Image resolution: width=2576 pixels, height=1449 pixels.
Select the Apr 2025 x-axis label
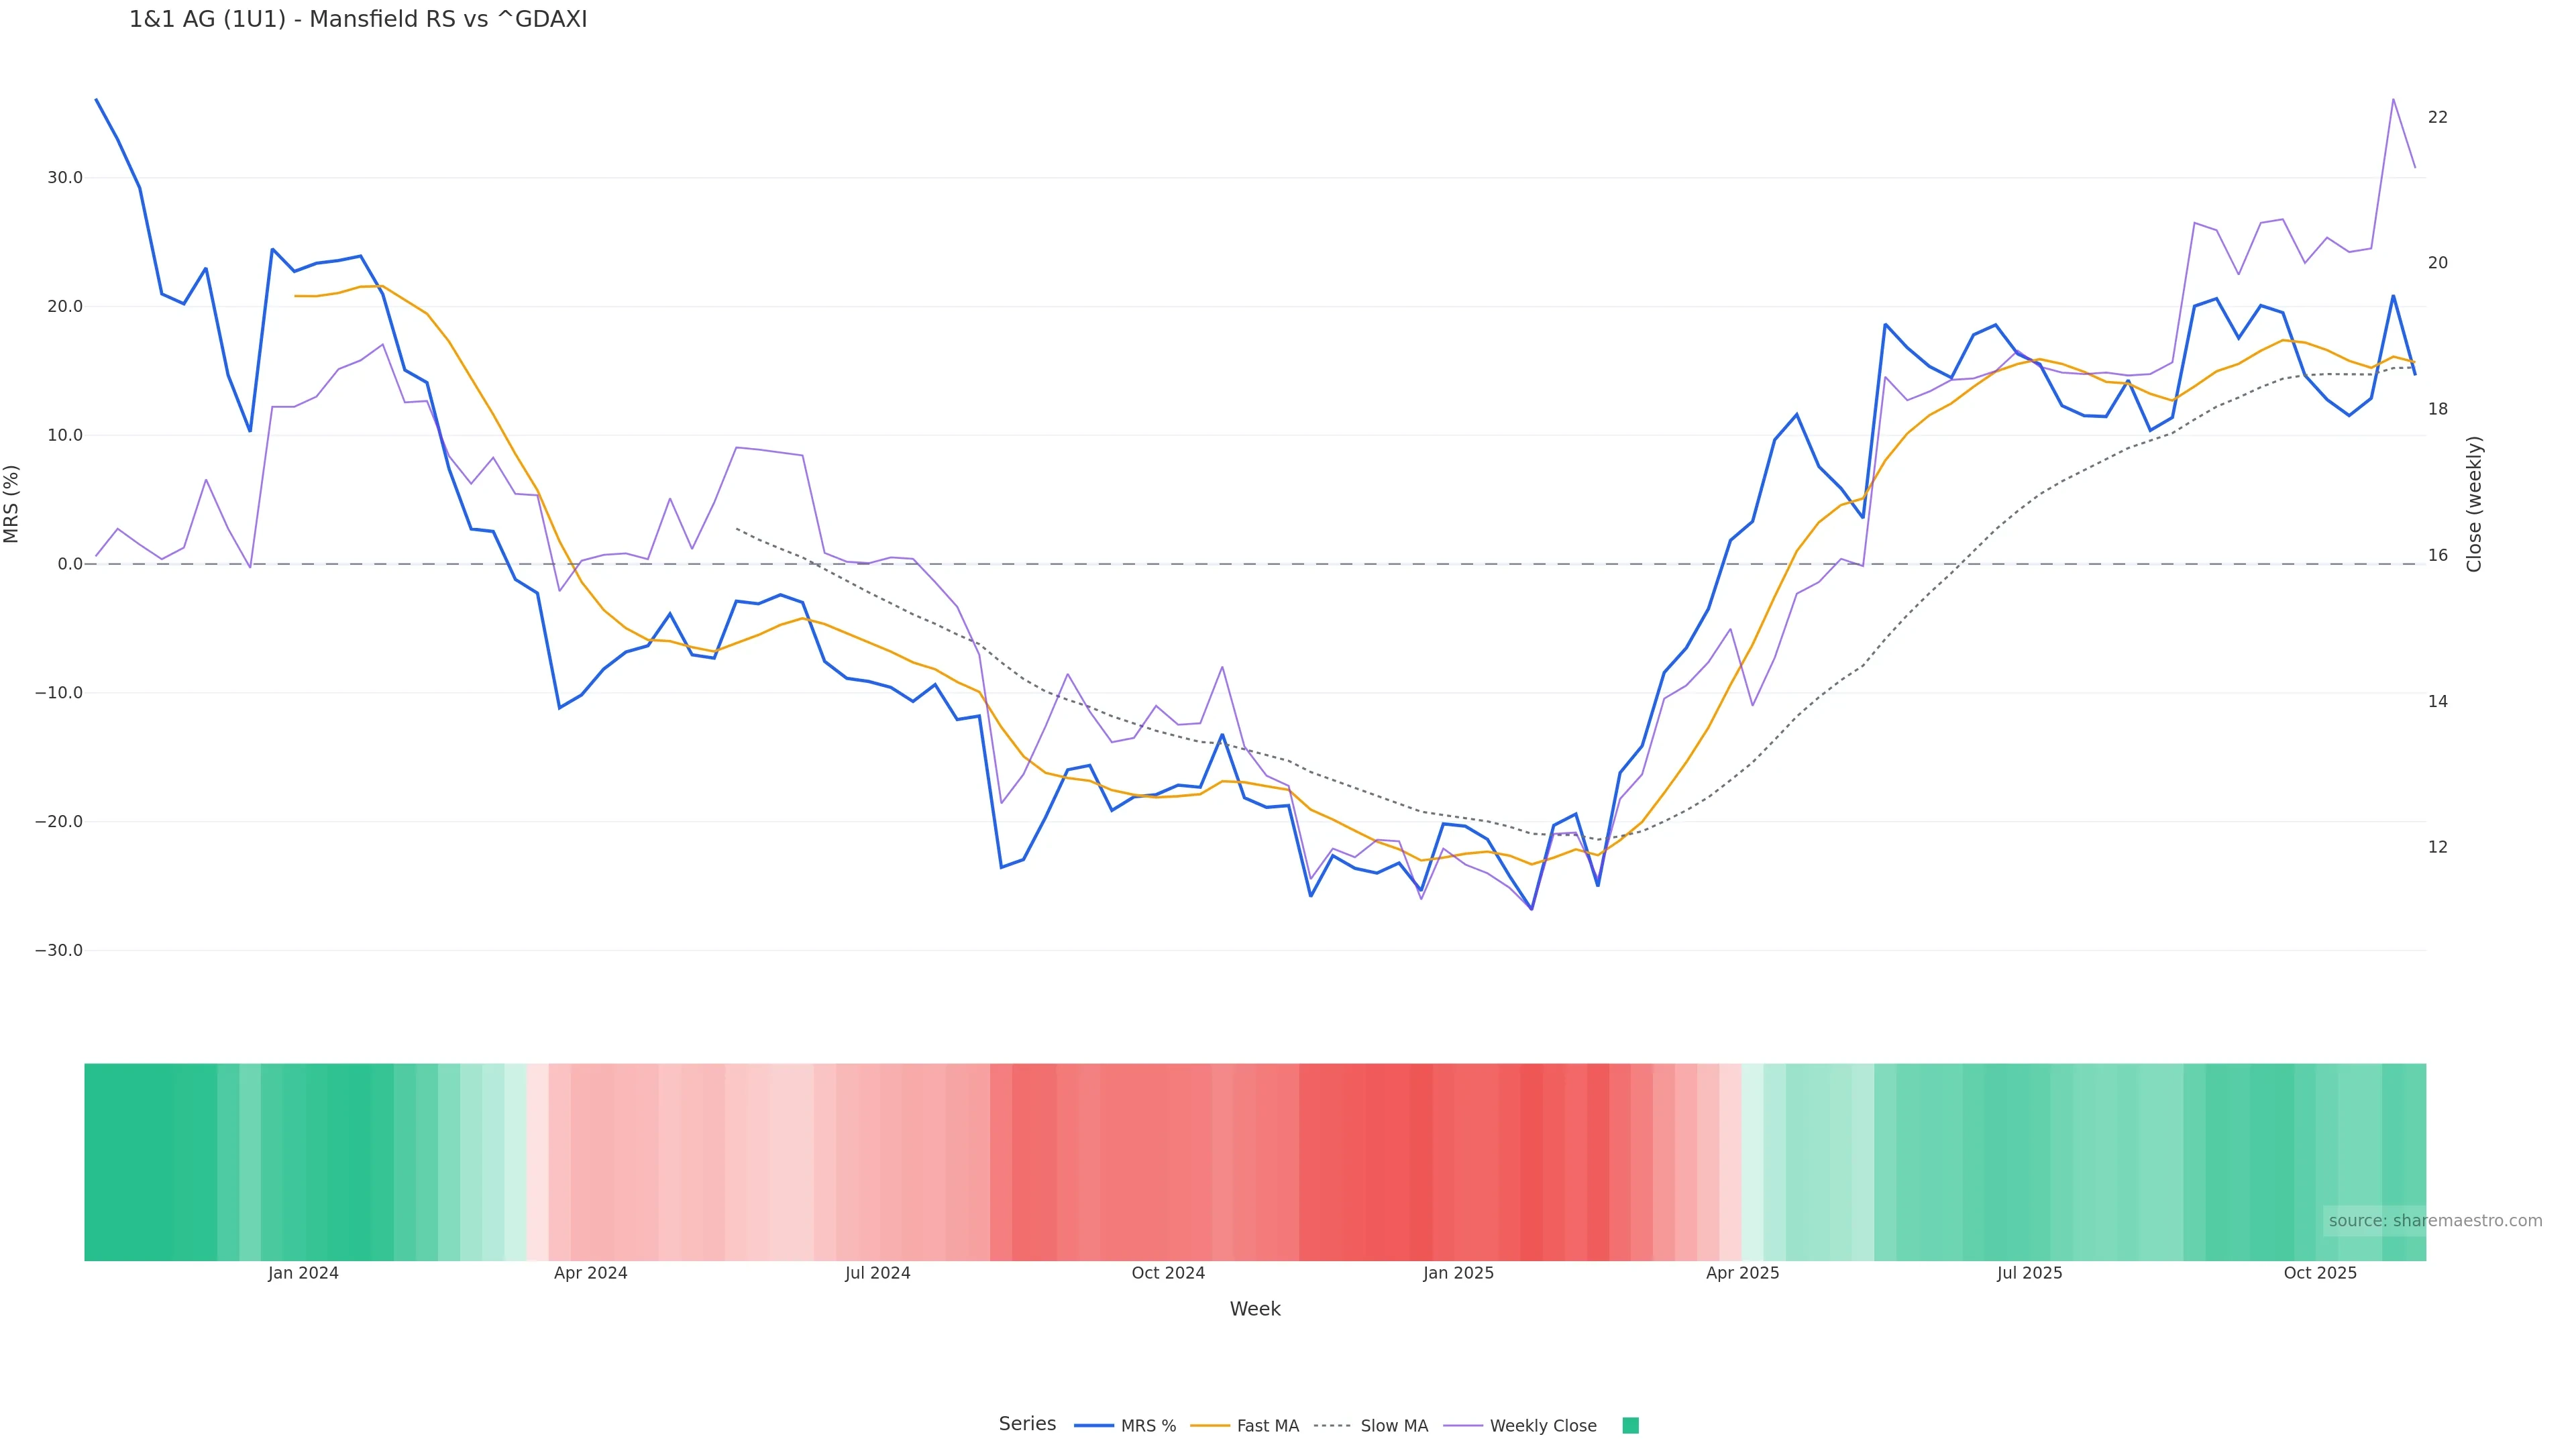coord(1742,1274)
